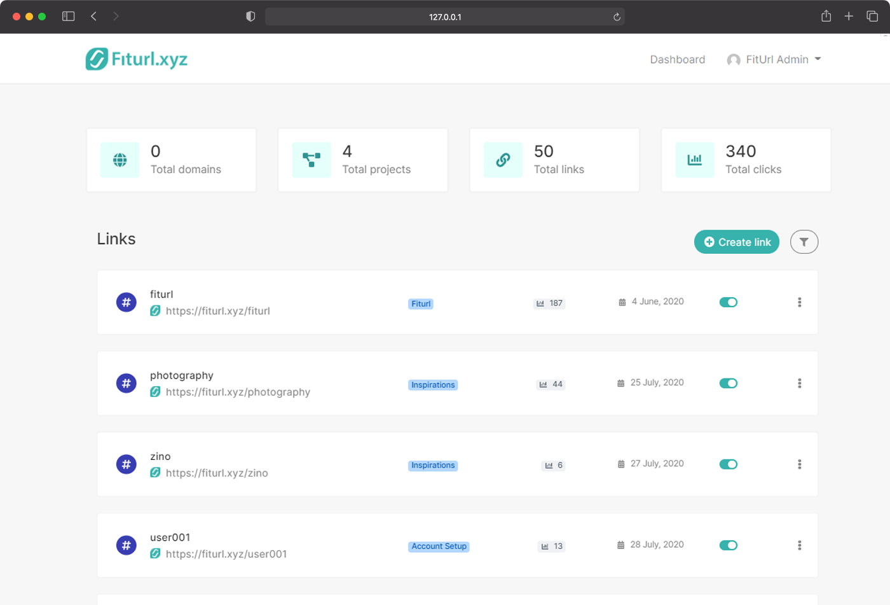Click the hash icon for fiturl link
This screenshot has width=890, height=605.
[x=127, y=302]
